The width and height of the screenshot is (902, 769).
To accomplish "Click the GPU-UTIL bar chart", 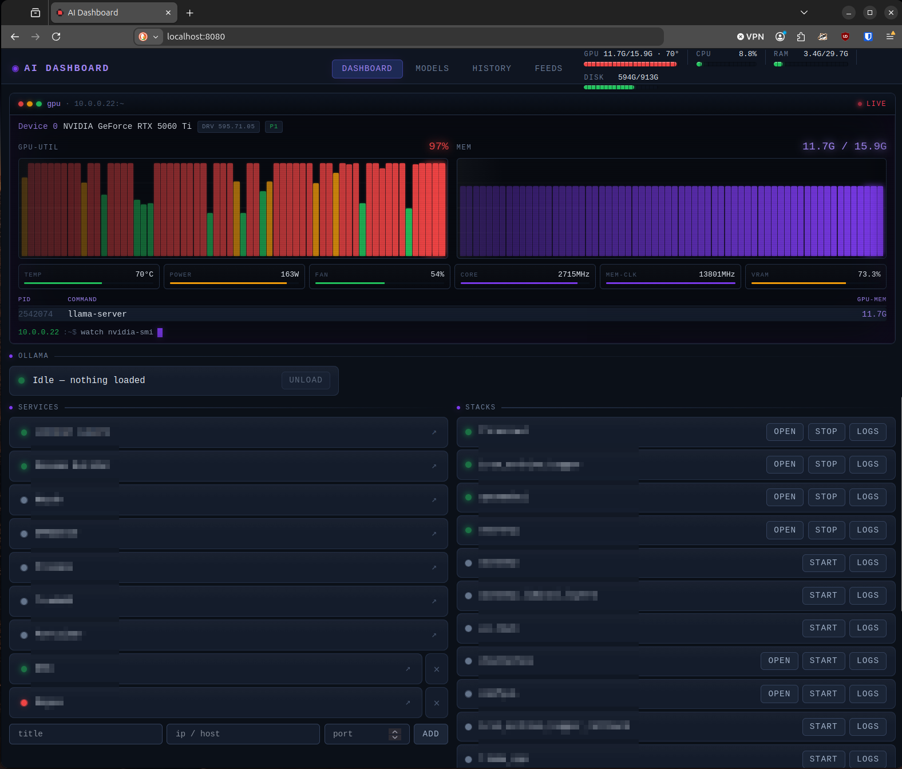I will coord(234,208).
